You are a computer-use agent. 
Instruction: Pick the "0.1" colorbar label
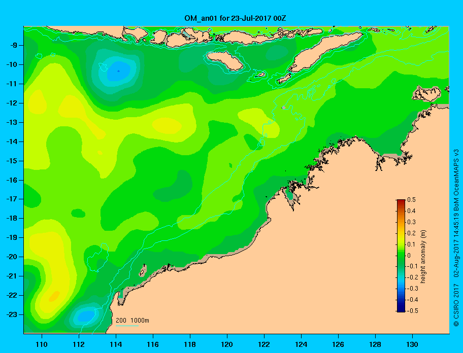point(412,244)
